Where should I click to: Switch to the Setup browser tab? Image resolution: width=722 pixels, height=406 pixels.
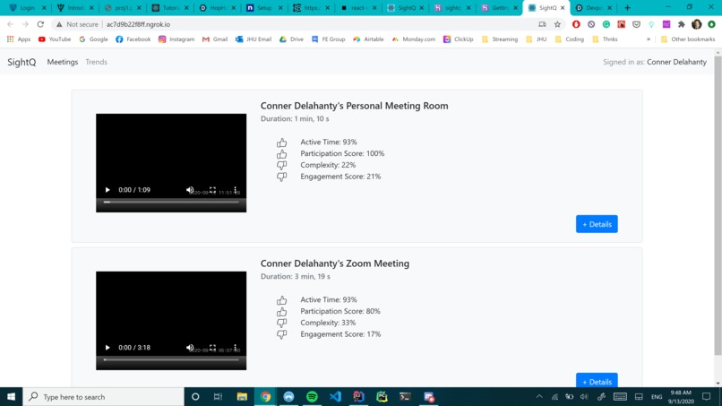(x=264, y=8)
